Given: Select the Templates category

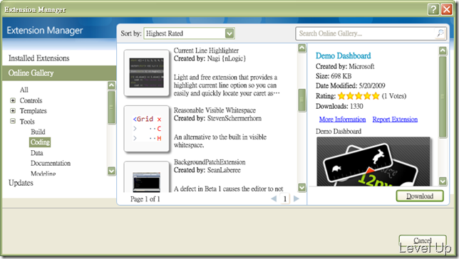Looking at the screenshot, I should 33,111.
